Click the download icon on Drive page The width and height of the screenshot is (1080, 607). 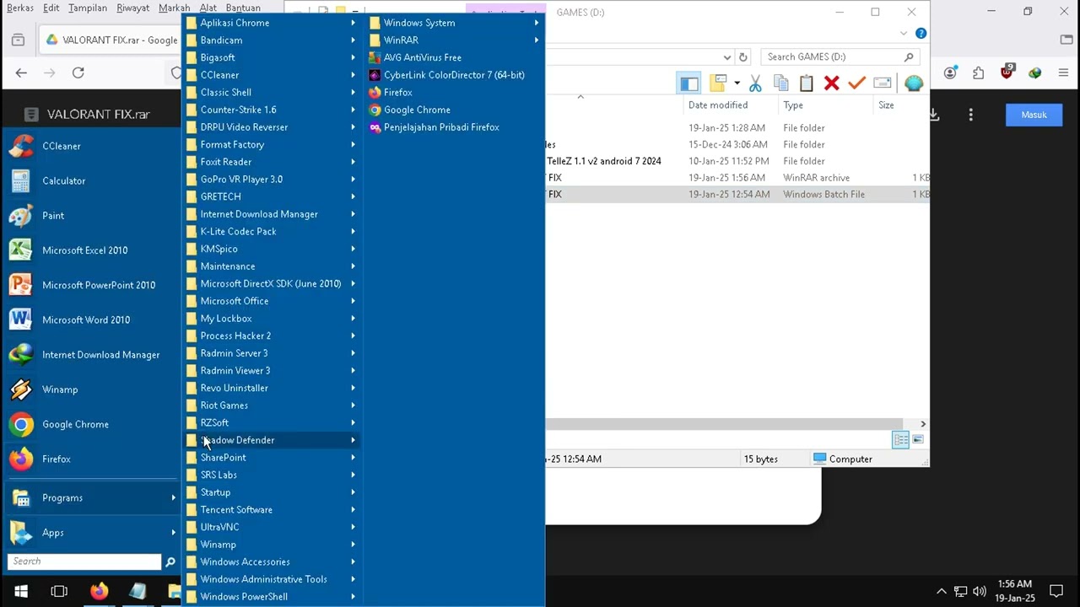pos(934,115)
